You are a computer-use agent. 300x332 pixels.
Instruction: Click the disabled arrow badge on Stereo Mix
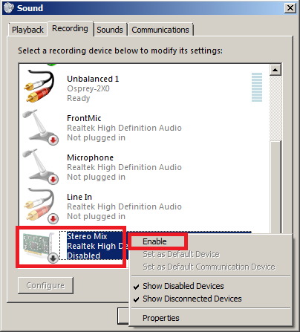(53, 258)
